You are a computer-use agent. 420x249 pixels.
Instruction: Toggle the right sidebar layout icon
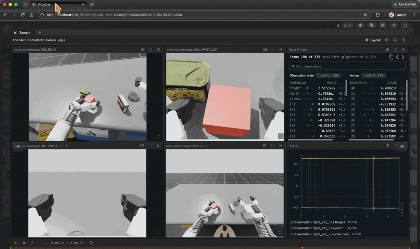pyautogui.click(x=403, y=40)
